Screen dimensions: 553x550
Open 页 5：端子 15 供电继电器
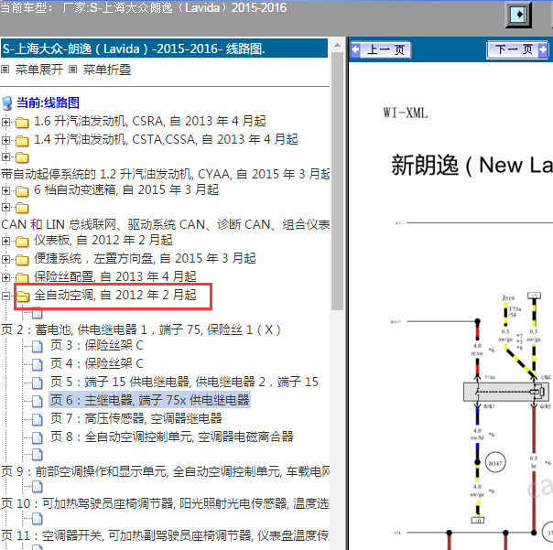(x=184, y=382)
